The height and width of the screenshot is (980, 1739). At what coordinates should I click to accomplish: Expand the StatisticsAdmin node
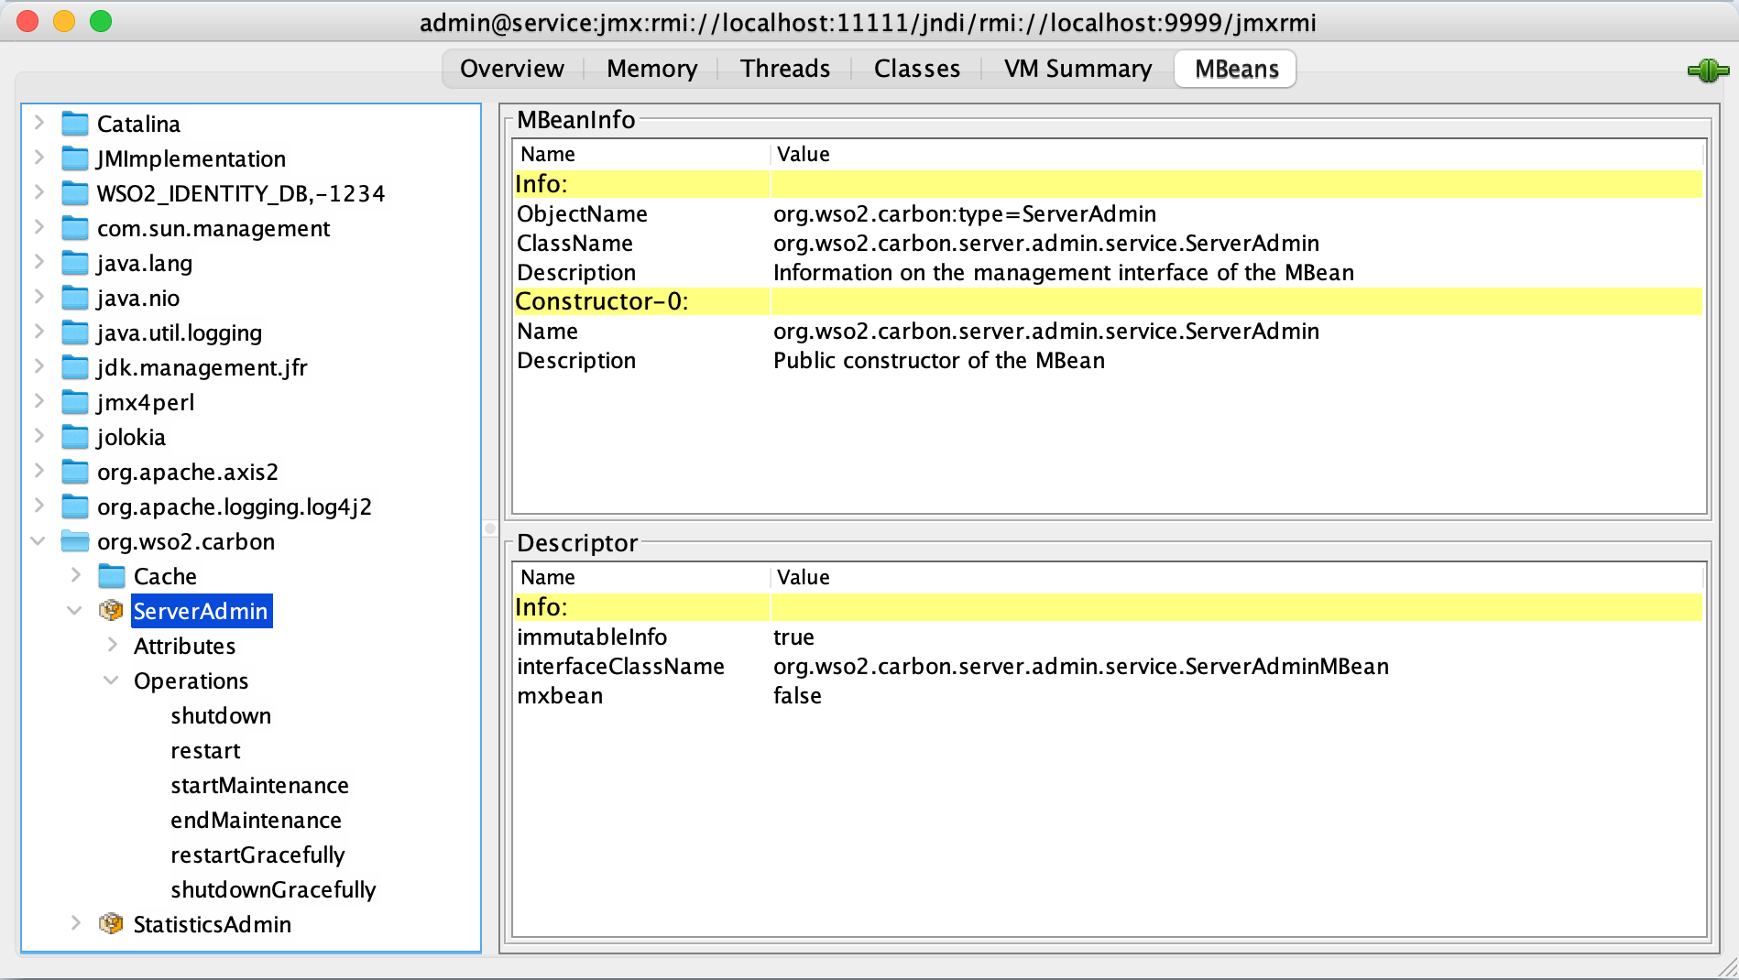coord(76,922)
